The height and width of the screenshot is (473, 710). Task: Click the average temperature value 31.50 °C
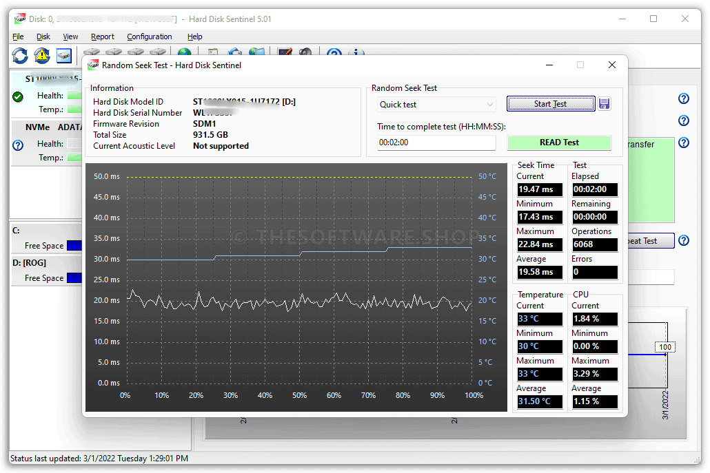pos(540,401)
